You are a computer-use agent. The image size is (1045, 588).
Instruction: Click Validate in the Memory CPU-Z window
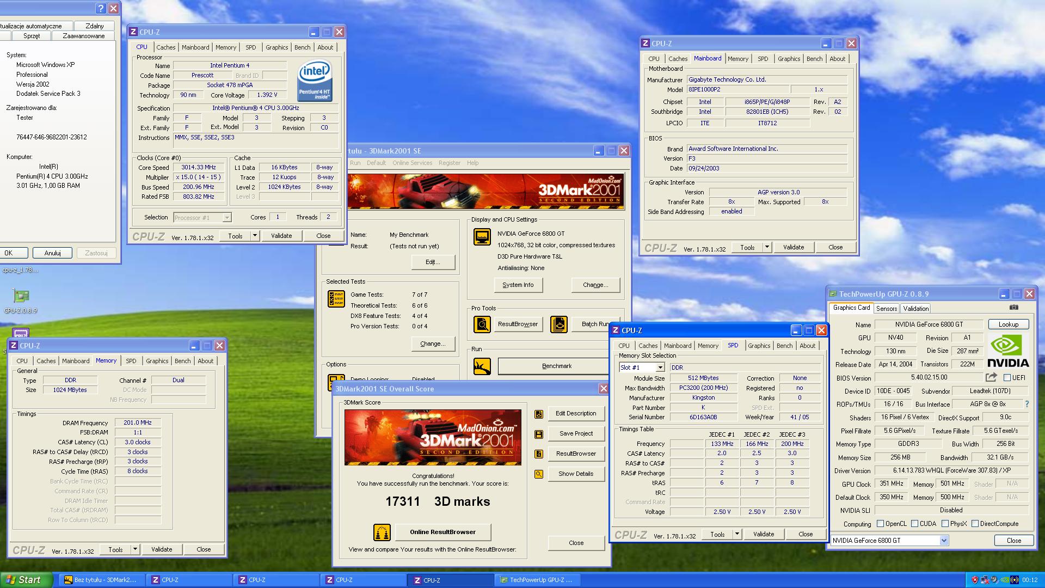(162, 549)
